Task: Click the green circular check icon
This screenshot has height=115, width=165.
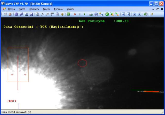Action: point(146,14)
